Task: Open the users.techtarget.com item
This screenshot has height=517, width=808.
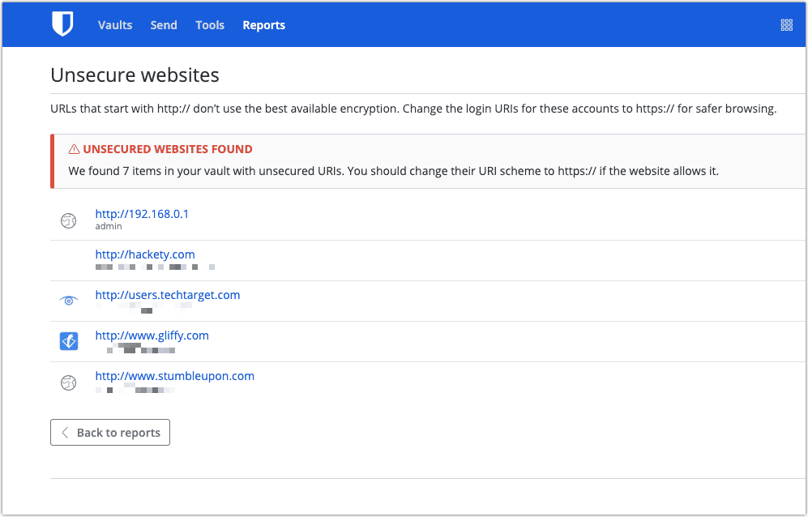Action: 168,295
